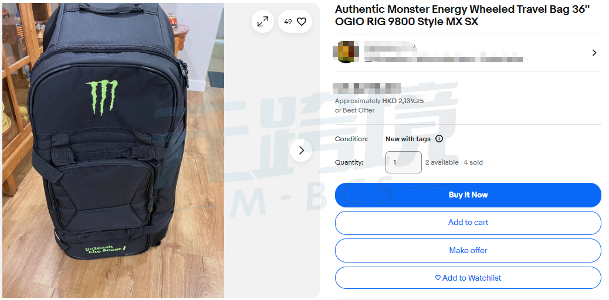609x300 pixels.
Task: Click the seller avatar thumbnail
Action: point(346,52)
